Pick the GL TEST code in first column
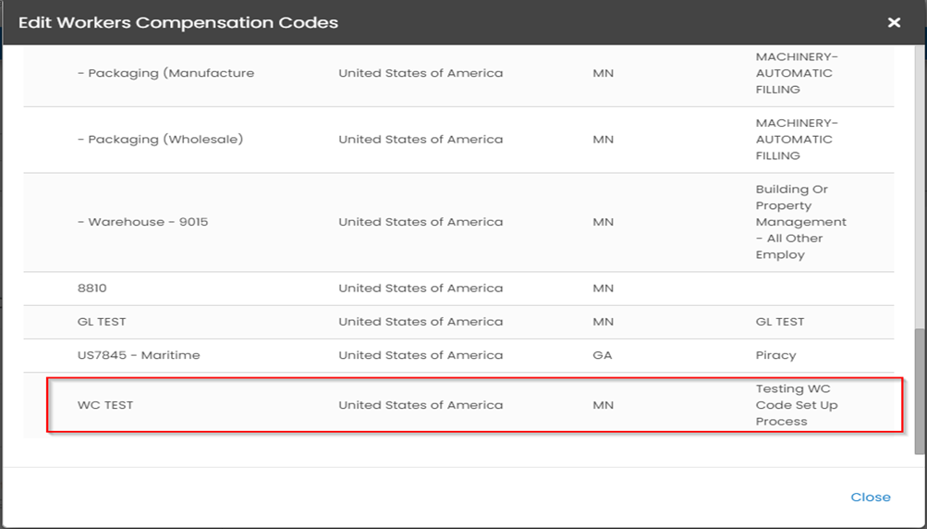 click(102, 322)
